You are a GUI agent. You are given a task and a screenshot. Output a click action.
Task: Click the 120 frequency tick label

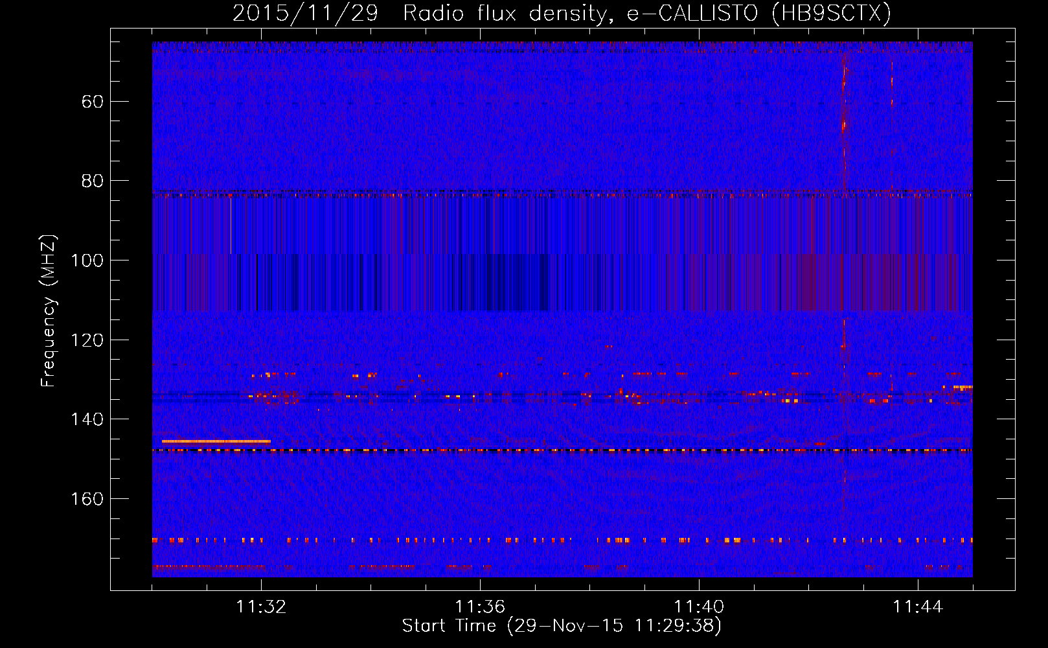click(x=87, y=340)
